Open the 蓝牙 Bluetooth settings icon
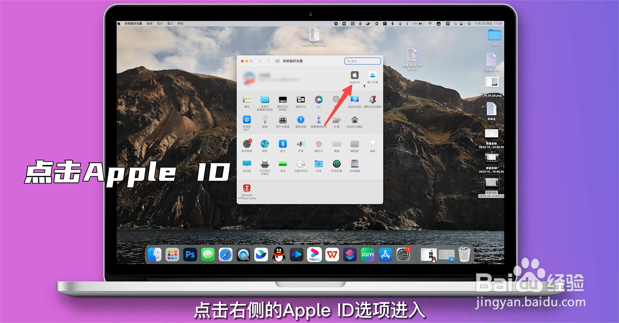Viewport: 619px width, 323px height. pyautogui.click(x=283, y=144)
